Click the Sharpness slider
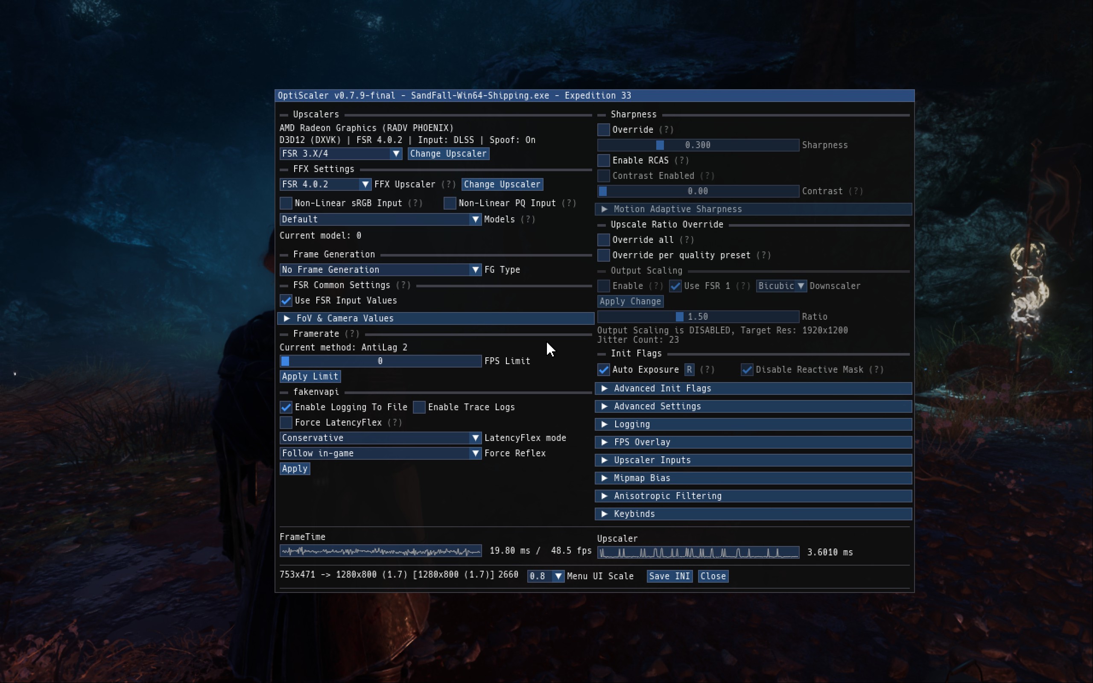 point(698,145)
